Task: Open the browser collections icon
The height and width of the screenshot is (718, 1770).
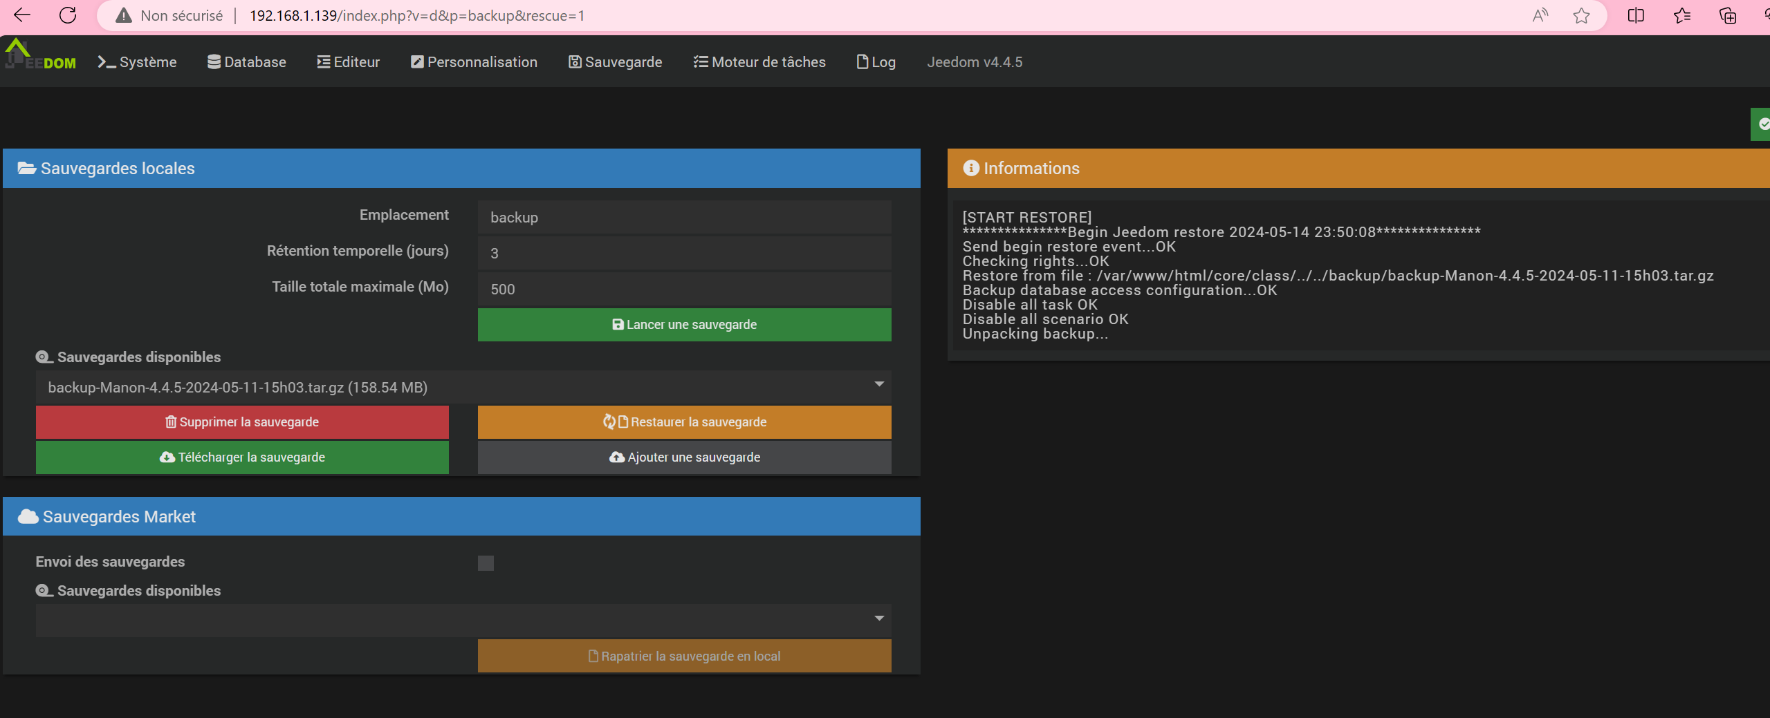Action: 1728,16
